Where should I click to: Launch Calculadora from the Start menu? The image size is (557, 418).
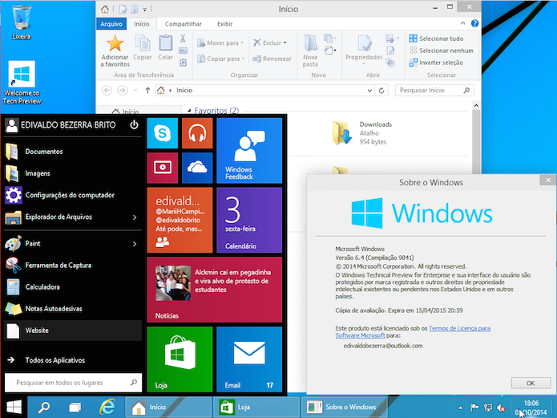[x=73, y=286]
